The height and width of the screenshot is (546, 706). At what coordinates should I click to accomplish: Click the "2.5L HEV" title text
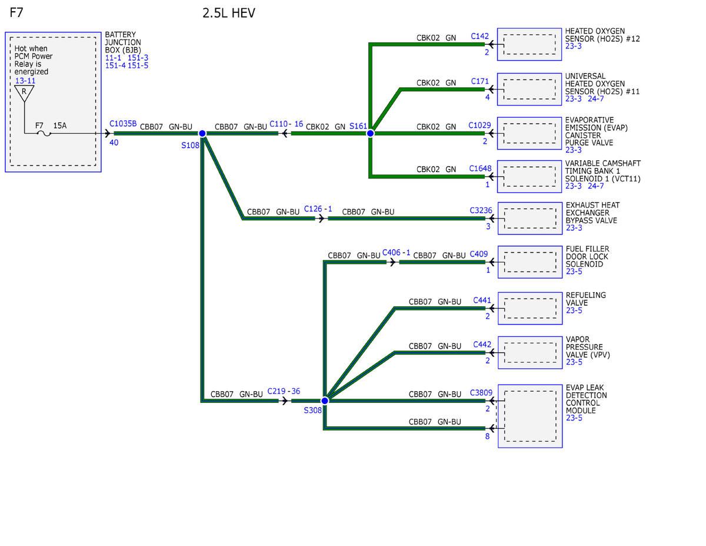[229, 13]
